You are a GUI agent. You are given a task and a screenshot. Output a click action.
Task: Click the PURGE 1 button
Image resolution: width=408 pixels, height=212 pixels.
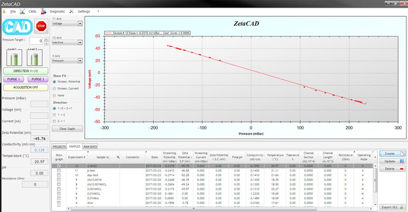[x=13, y=79]
